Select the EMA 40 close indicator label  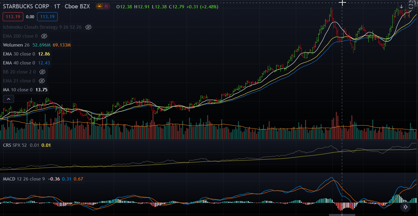19,63
